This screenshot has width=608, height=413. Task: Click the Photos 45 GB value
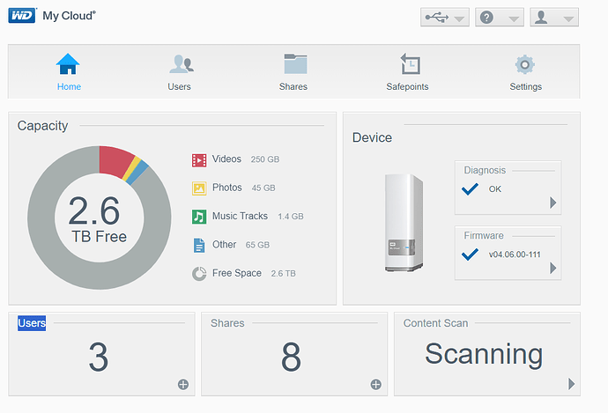(x=263, y=188)
